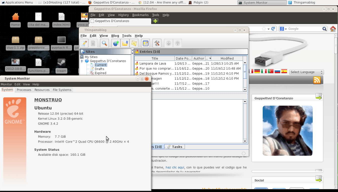Image resolution: width=338 pixels, height=192 pixels.
Task: Switch to File Systems tab
Action: [x=62, y=90]
